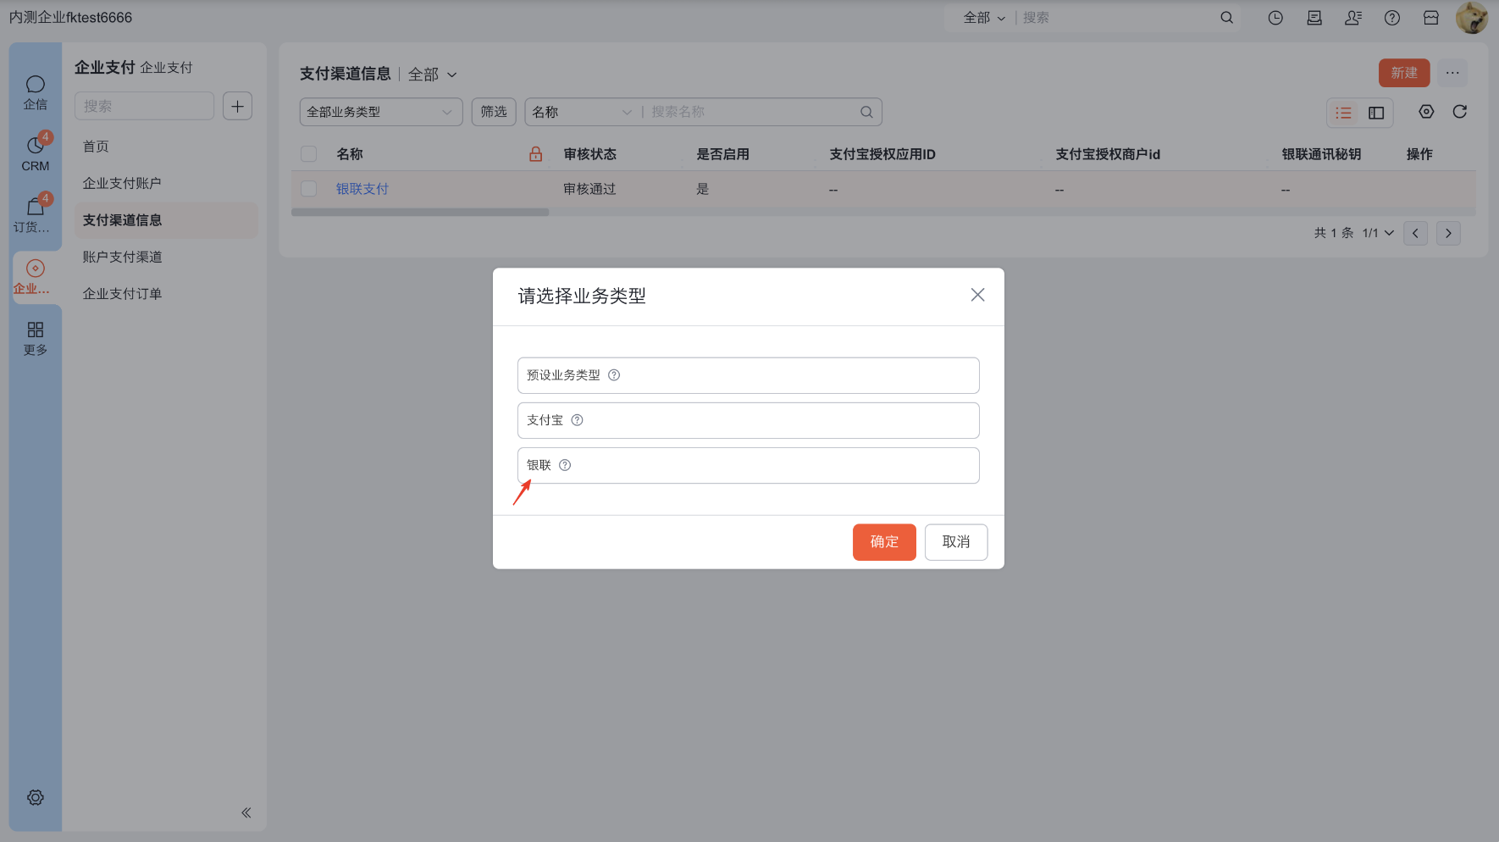Viewport: 1499px width, 842px height.
Task: Open the table column settings icon
Action: click(1426, 112)
